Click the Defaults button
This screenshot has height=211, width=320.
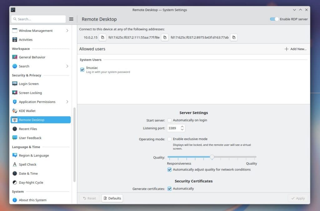112,198
